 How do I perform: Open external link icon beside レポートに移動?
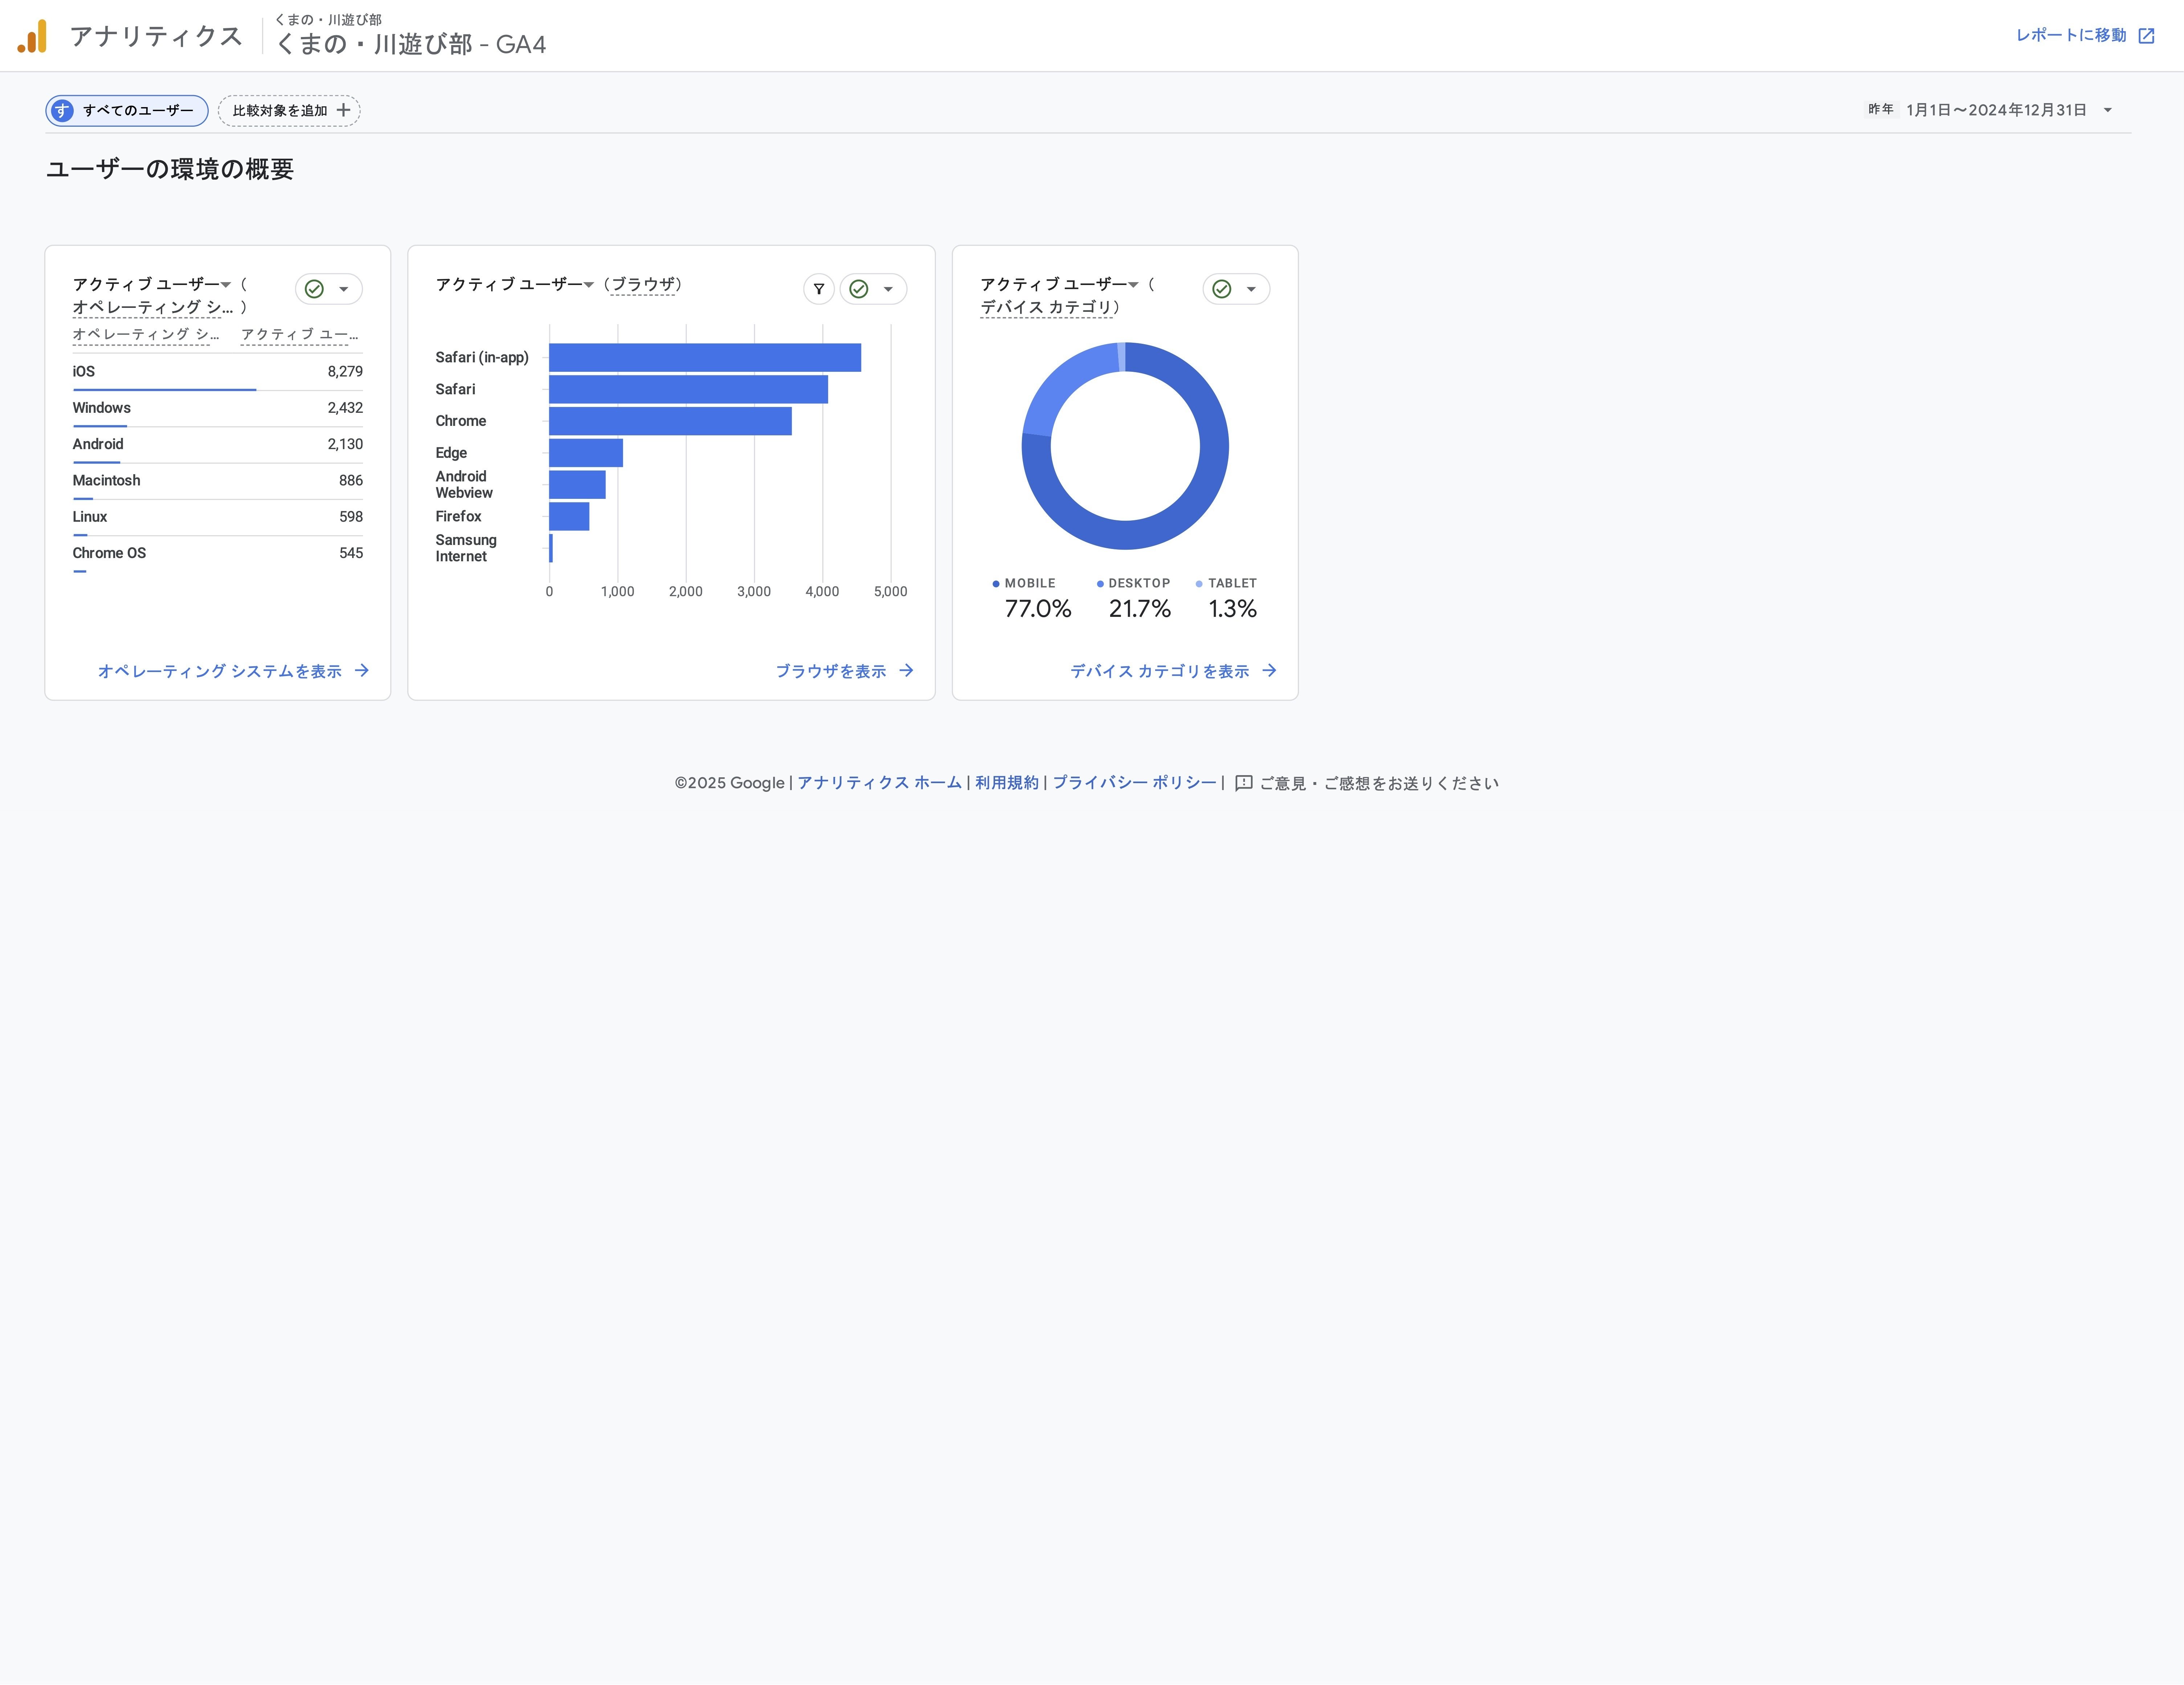click(x=2146, y=36)
